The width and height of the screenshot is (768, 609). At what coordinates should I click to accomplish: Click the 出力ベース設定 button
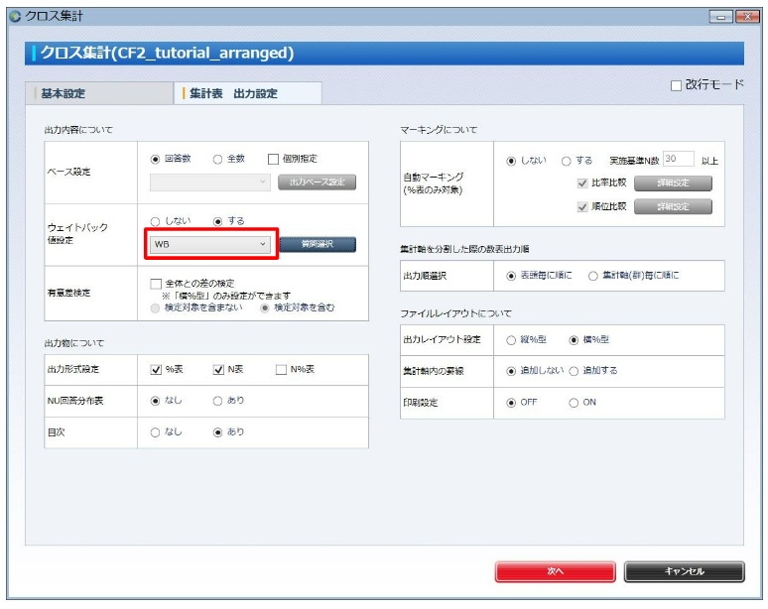pyautogui.click(x=317, y=183)
